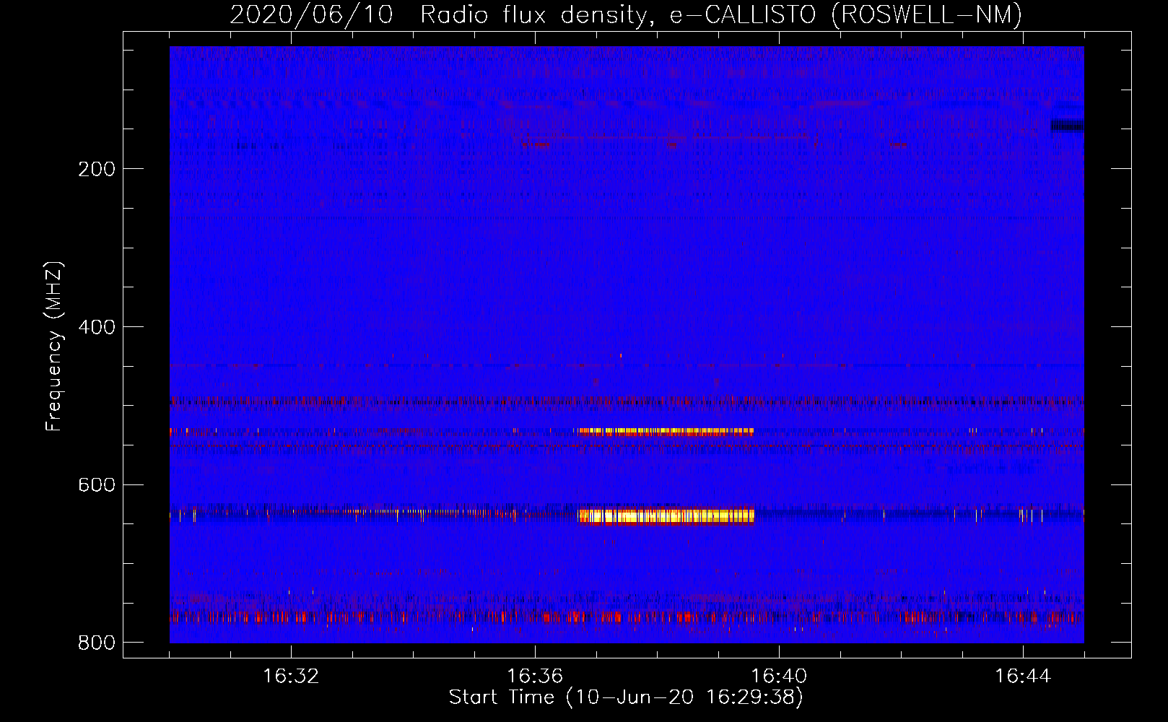Click the yellow burst band near 530 MHz

click(x=664, y=432)
